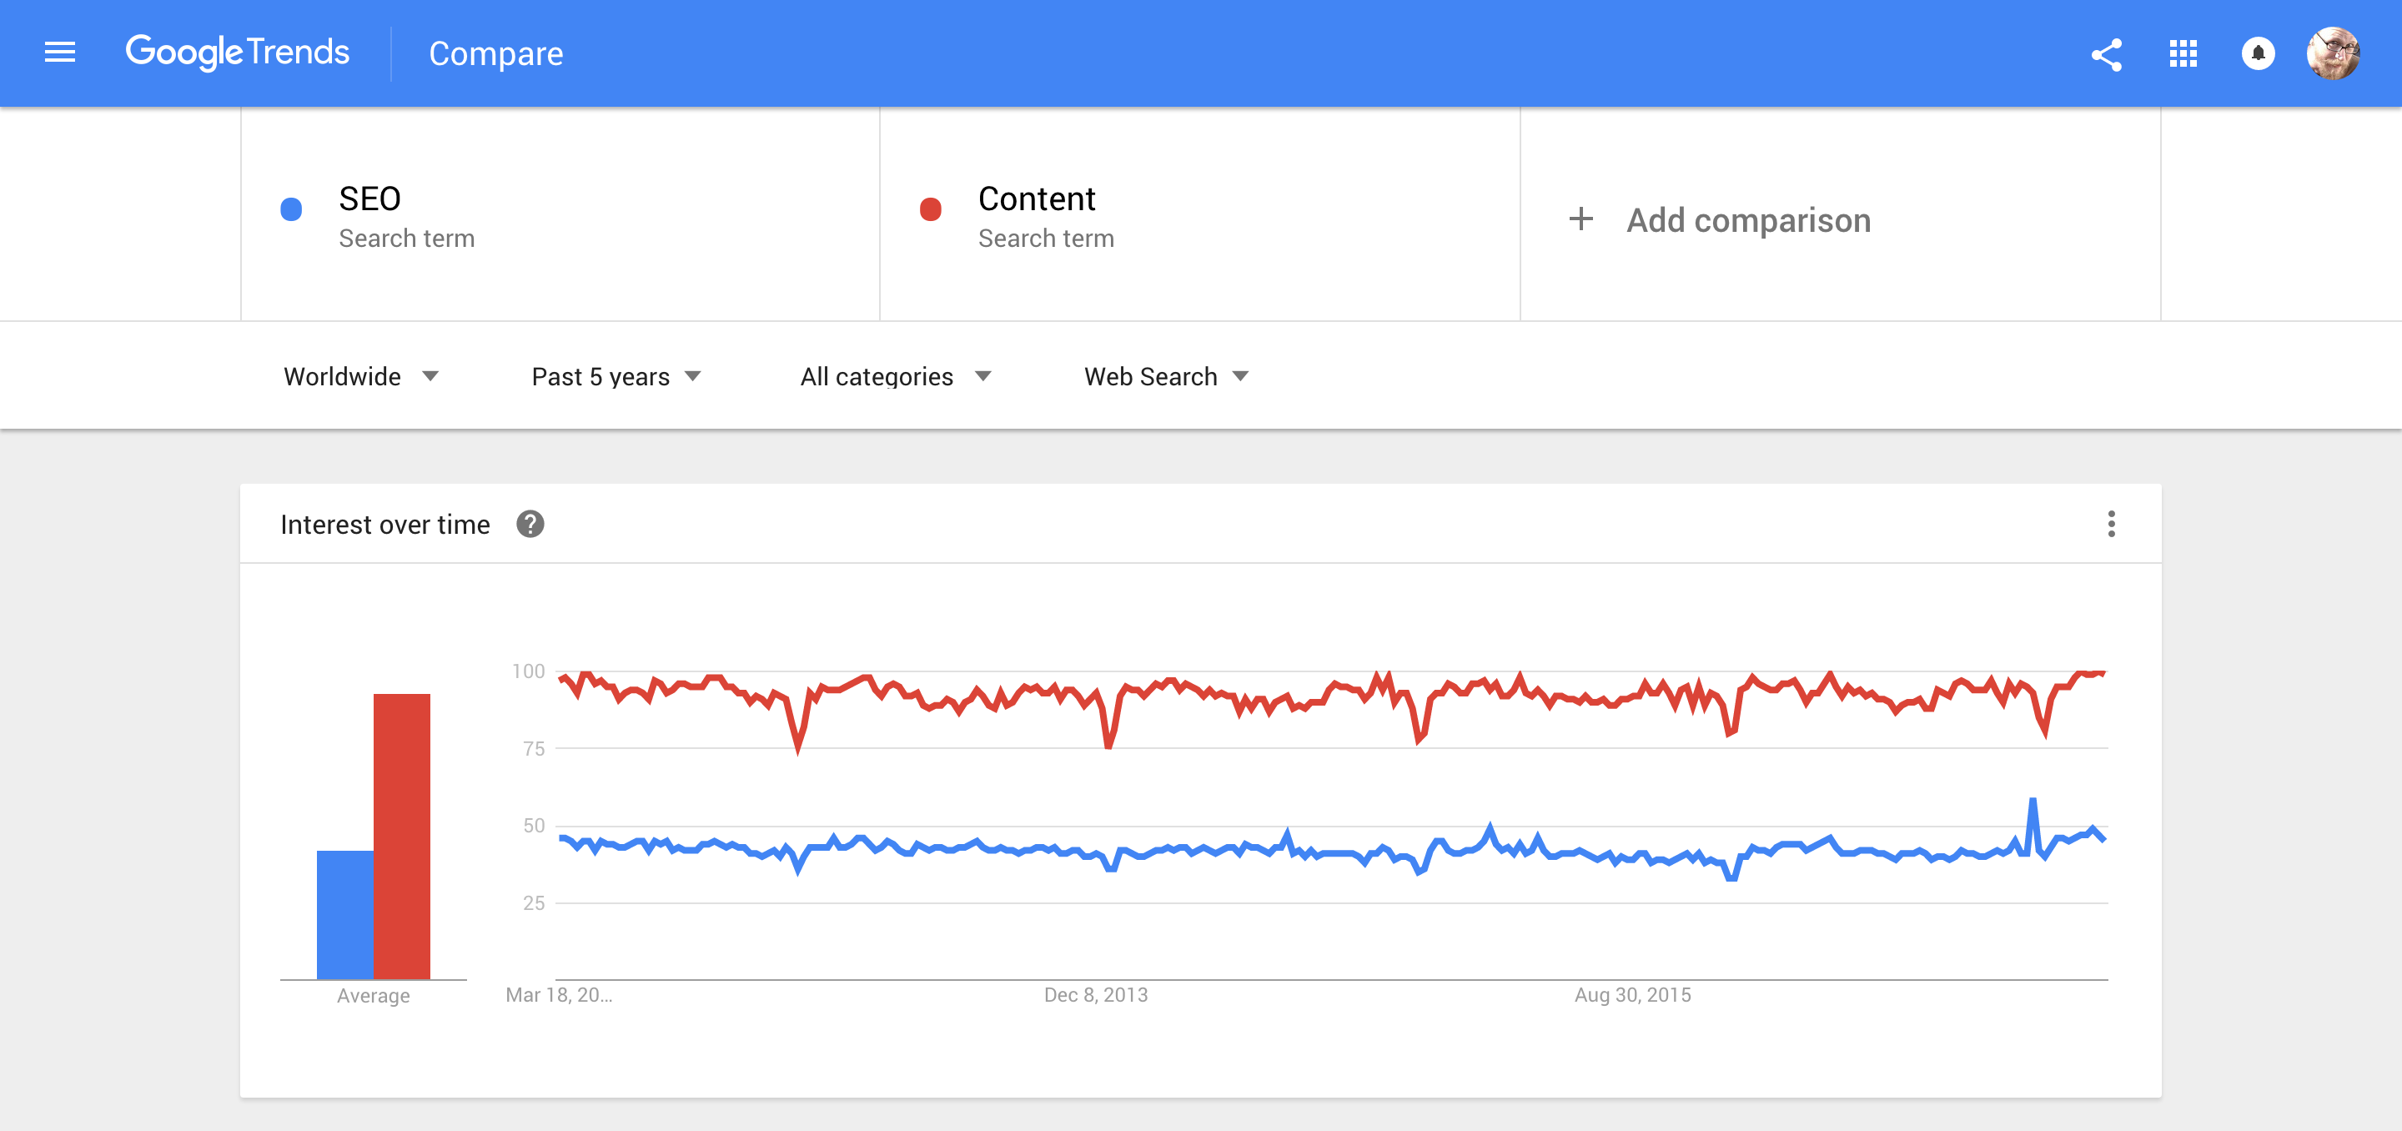Click the notifications bell icon

click(x=2257, y=54)
